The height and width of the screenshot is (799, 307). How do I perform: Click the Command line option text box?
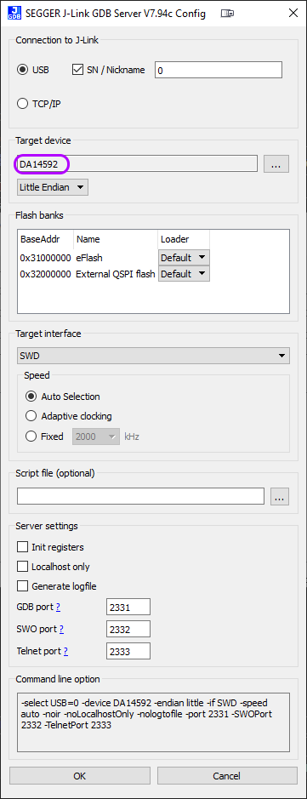pos(153,722)
